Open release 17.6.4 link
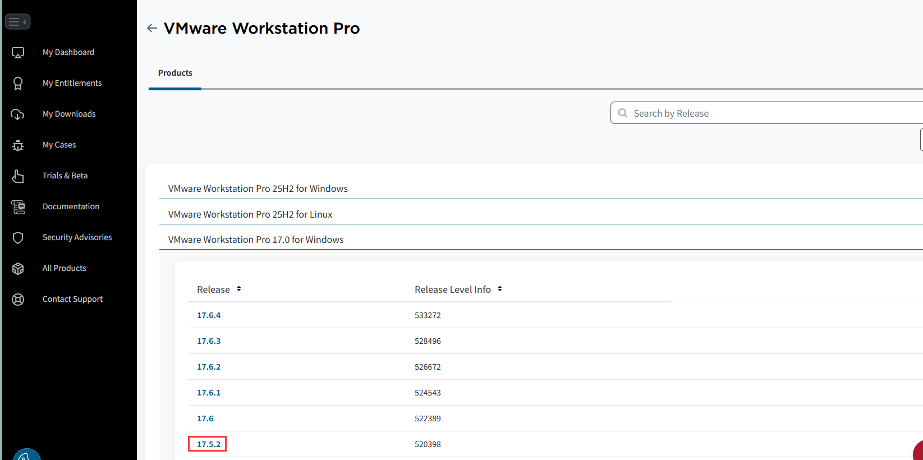The width and height of the screenshot is (923, 460). 209,315
